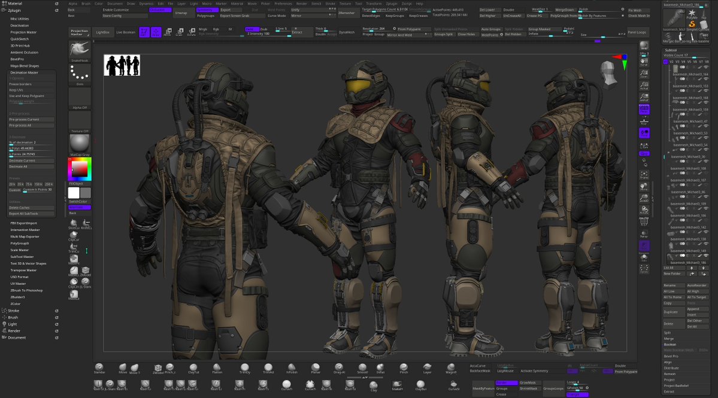Viewport: 718px width, 398px height.
Task: Select the ClayBuildup brush
Action: pyautogui.click(x=420, y=385)
